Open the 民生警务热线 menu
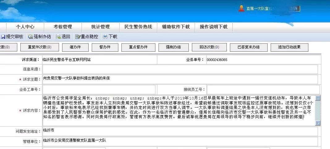The height and width of the screenshot is (149, 330). click(x=138, y=27)
